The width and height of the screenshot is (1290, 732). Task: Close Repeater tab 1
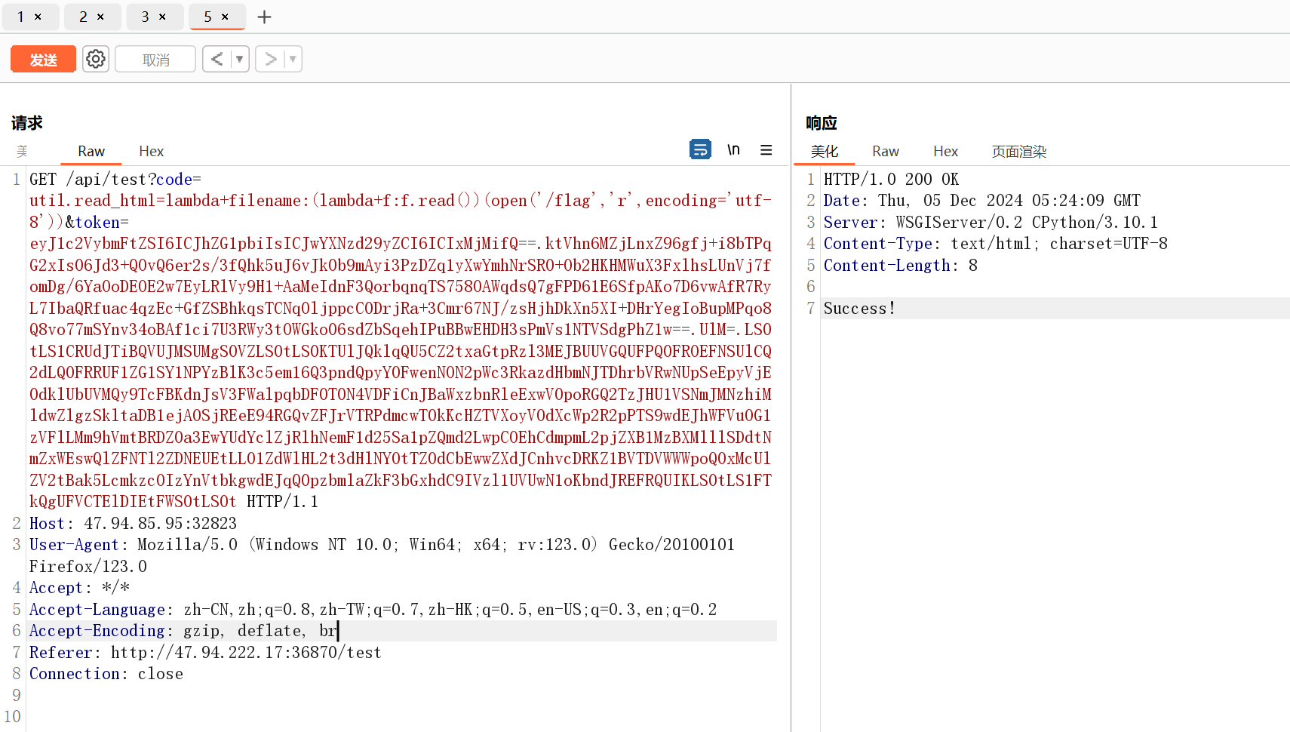tap(38, 17)
